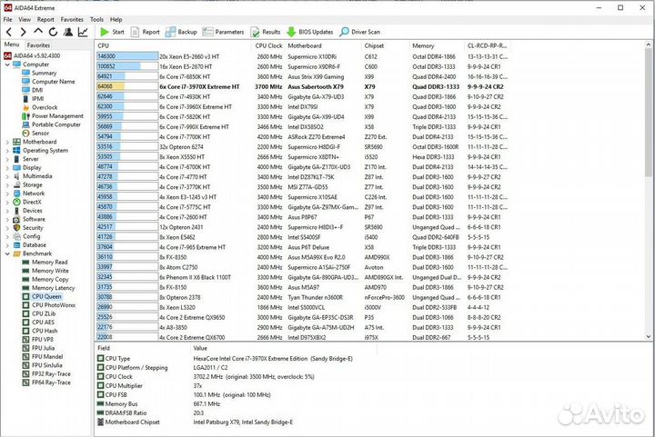Start the benchmark with green Start button
655x437 pixels.
click(112, 32)
